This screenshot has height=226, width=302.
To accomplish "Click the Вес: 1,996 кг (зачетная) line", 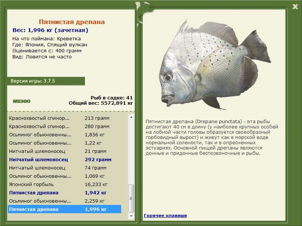I will [50, 30].
